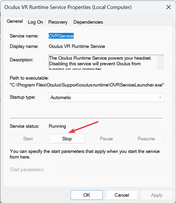
Task: Click the Service status label
Action: 24,126
